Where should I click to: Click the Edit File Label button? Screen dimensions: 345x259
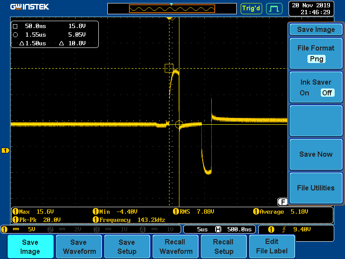(272, 247)
